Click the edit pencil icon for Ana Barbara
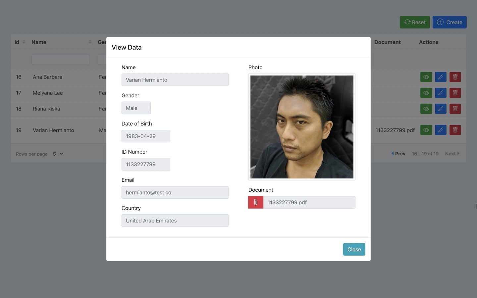This screenshot has height=298, width=477. [441, 77]
